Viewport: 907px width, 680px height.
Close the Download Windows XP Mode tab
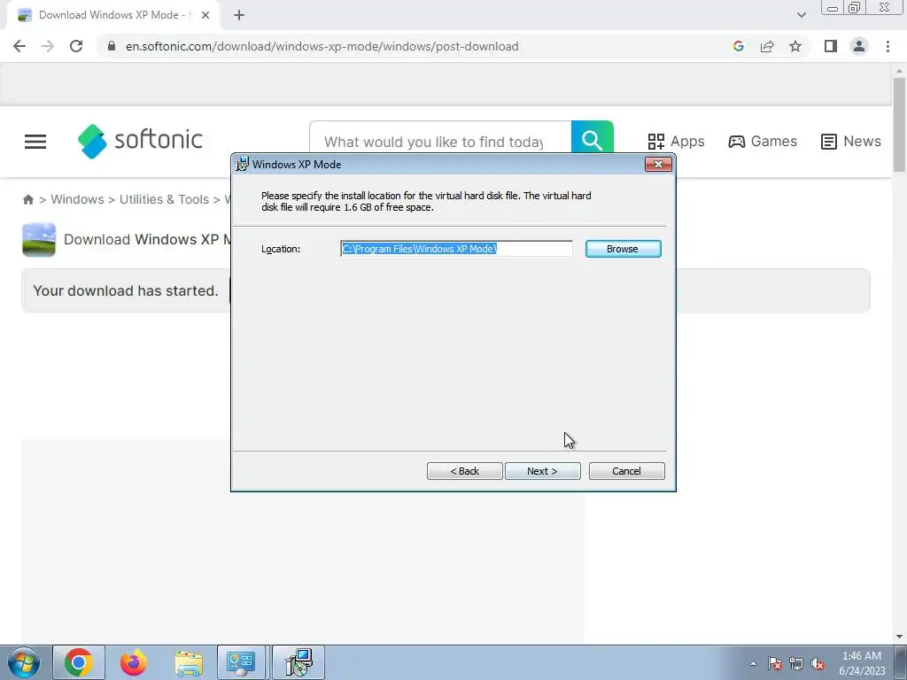tap(205, 15)
